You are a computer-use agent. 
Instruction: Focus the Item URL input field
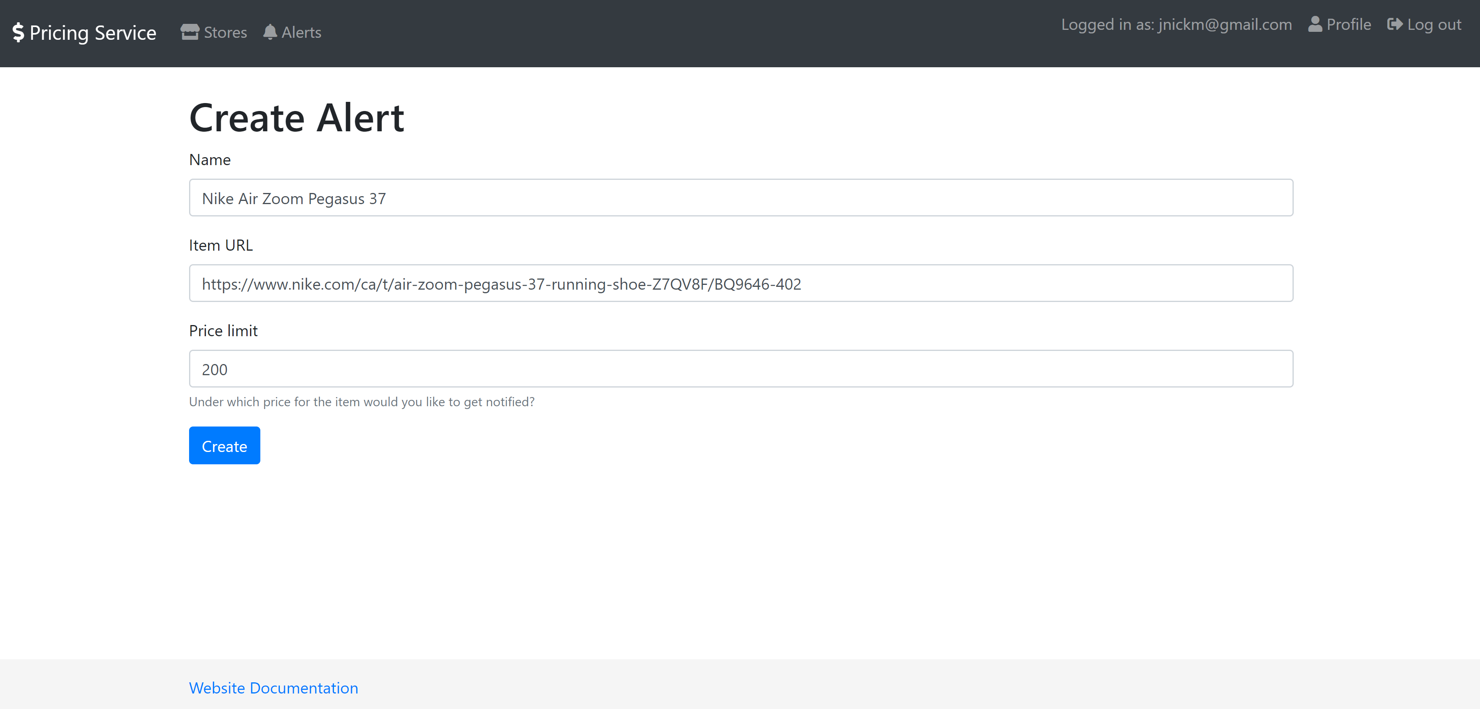[741, 283]
